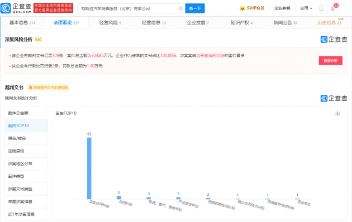Select 法院层级 in the sidebar
This screenshot has width=352, height=222.
(26, 151)
